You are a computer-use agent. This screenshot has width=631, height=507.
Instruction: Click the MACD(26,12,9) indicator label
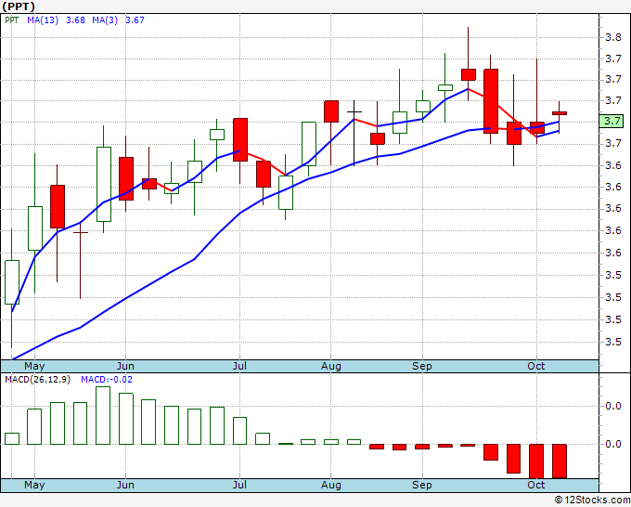[37, 380]
